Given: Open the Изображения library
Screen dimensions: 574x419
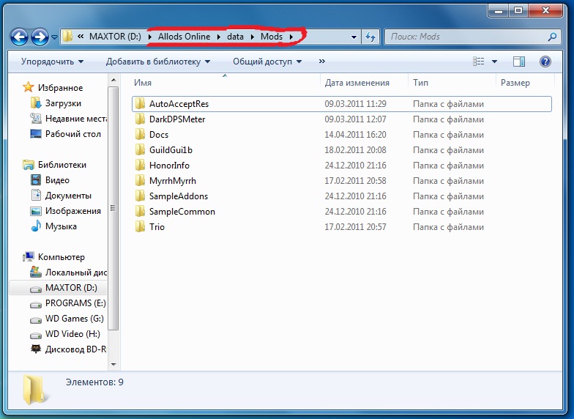Looking at the screenshot, I should pos(66,211).
